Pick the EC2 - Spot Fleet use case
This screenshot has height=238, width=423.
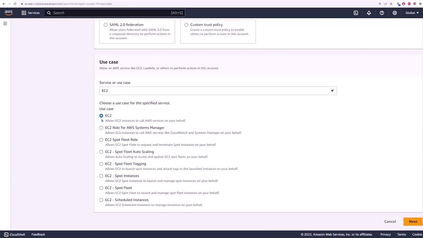tap(101, 188)
